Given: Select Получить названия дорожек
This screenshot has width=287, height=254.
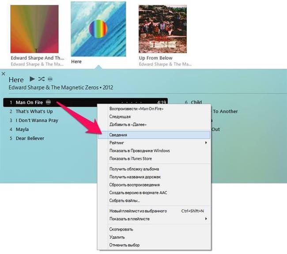Looking at the screenshot, I should 154,177.
